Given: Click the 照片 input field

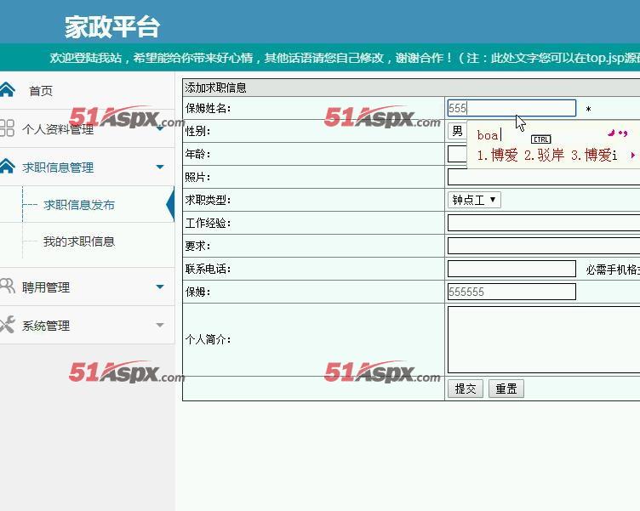Looking at the screenshot, I should pyautogui.click(x=544, y=177).
